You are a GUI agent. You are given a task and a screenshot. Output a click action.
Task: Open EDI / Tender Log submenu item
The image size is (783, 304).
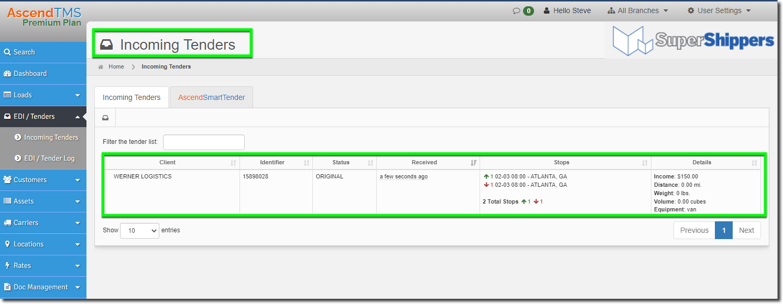(x=43, y=159)
